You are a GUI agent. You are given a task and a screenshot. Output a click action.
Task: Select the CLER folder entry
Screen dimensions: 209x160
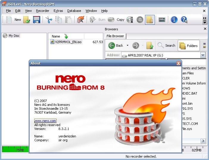[x=186, y=78]
